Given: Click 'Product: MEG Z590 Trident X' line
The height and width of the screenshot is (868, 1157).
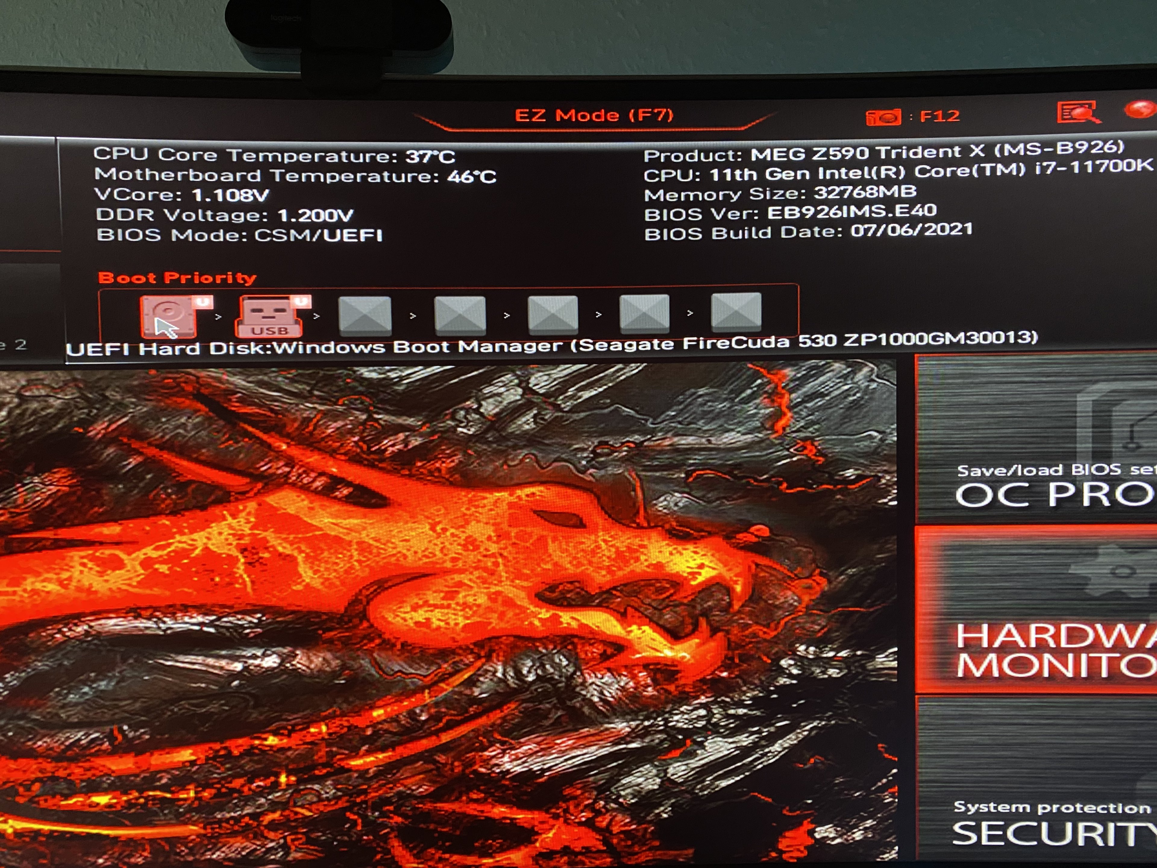Looking at the screenshot, I should click(883, 152).
